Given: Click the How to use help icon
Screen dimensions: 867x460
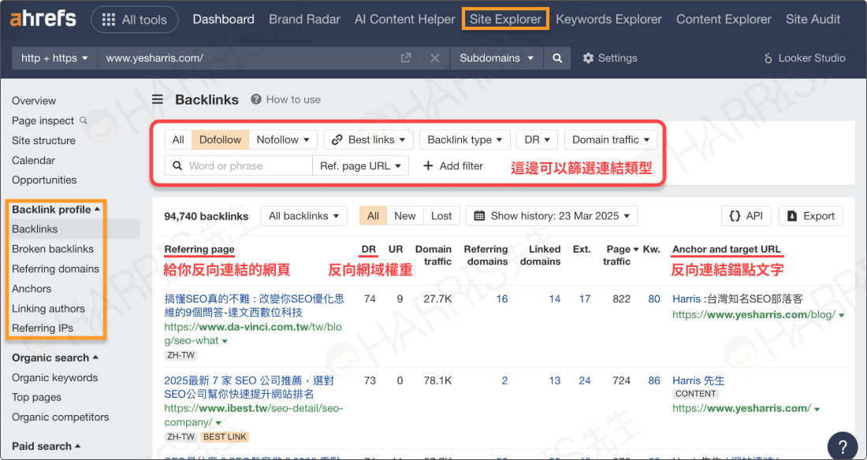Looking at the screenshot, I should coord(256,99).
